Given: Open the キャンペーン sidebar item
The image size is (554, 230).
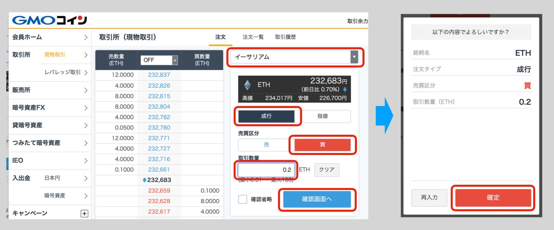Looking at the screenshot, I should tap(50, 213).
